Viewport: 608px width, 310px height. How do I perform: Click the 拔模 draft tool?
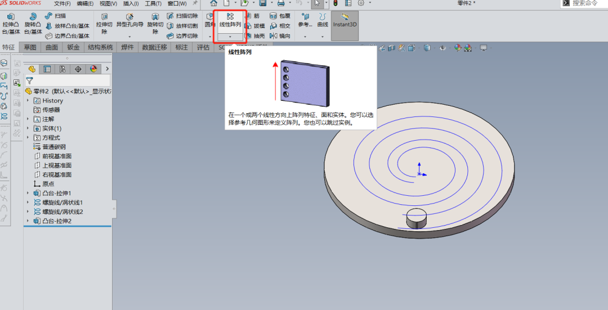(x=255, y=26)
